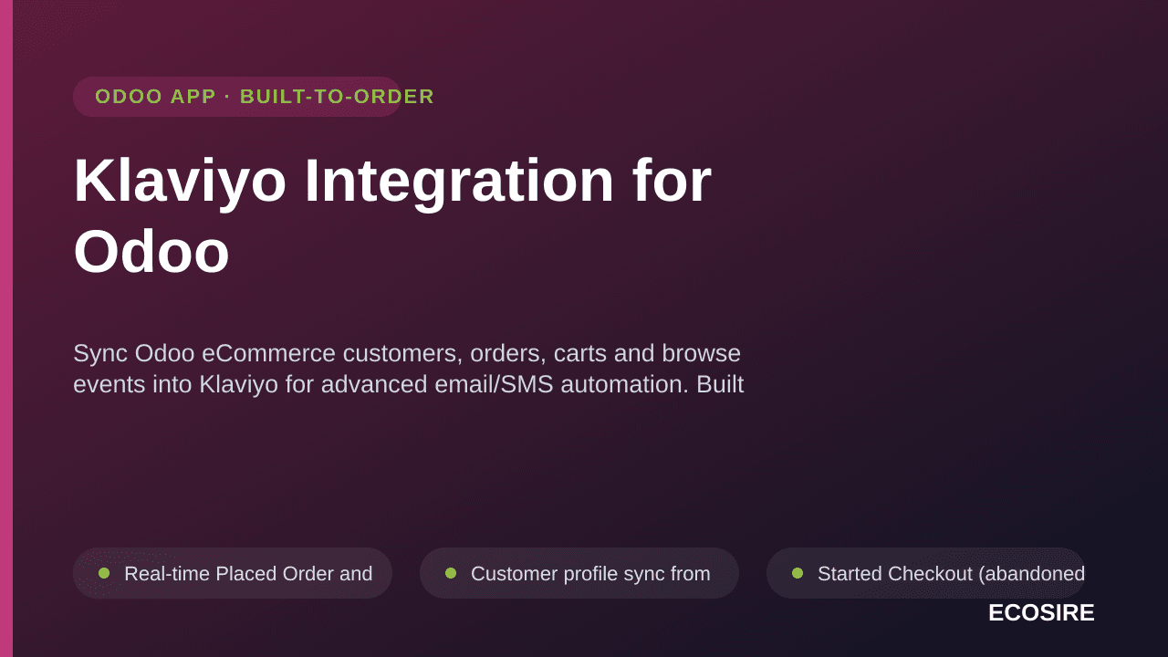
Task: Select the 'Klaviyo Integration for Odoo' heading
Action: (392, 215)
